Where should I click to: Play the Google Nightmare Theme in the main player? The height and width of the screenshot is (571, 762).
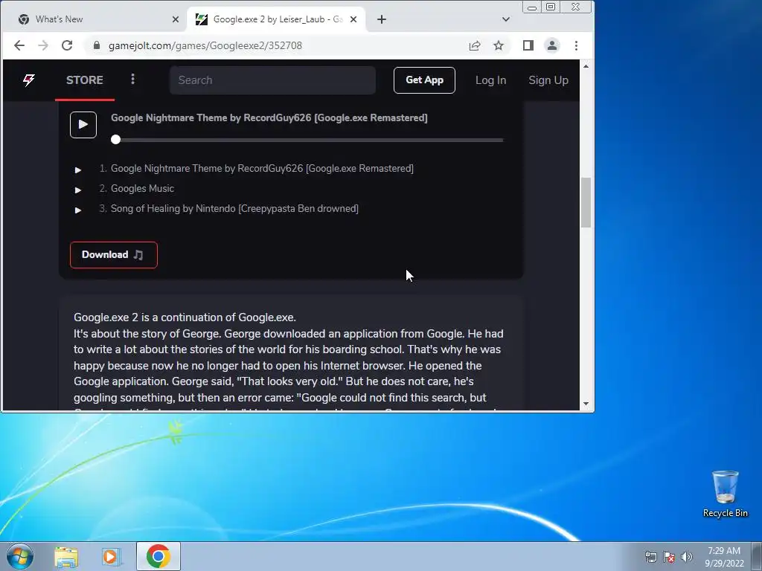tap(83, 125)
